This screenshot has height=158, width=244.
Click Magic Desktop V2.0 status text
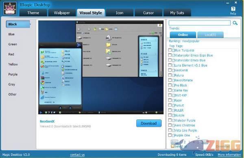(16, 155)
